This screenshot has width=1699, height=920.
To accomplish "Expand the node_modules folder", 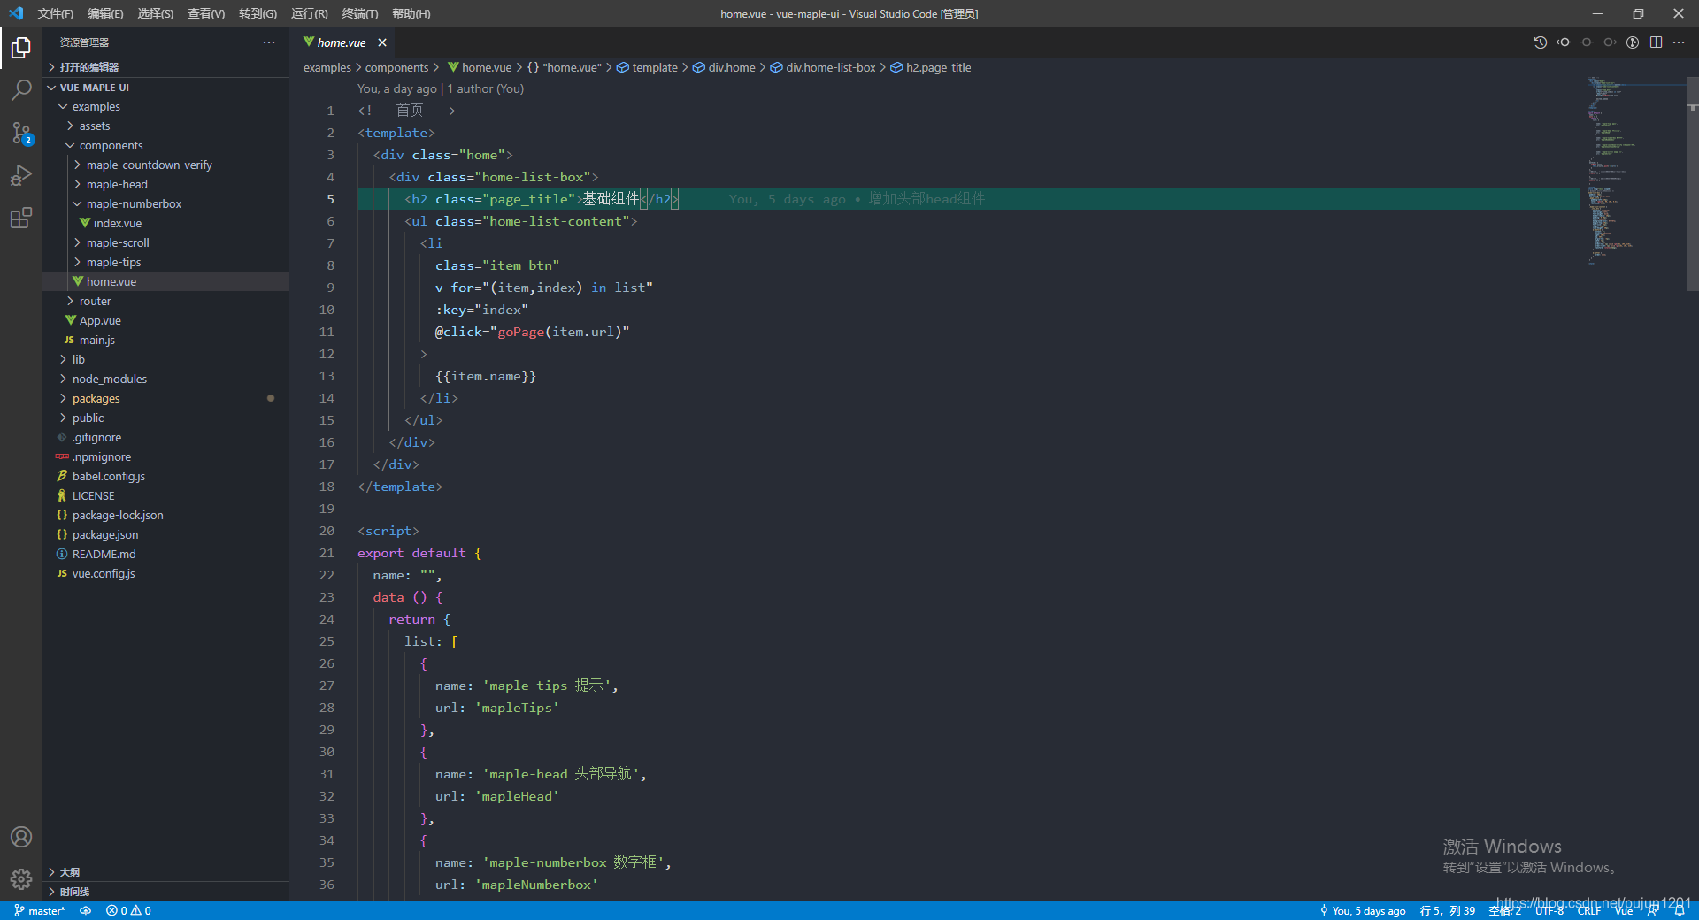I will [x=165, y=379].
